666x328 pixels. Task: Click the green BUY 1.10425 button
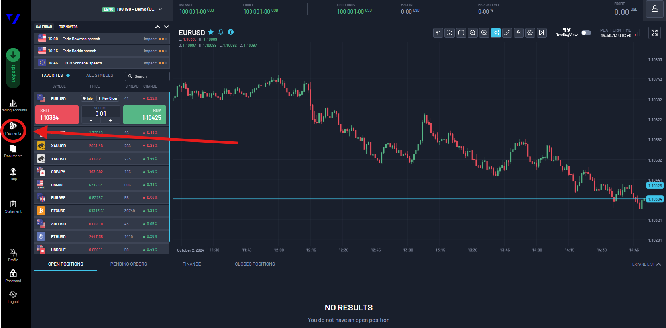pos(145,115)
